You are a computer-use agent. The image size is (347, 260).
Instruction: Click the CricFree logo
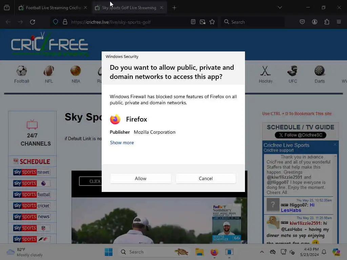point(50,44)
